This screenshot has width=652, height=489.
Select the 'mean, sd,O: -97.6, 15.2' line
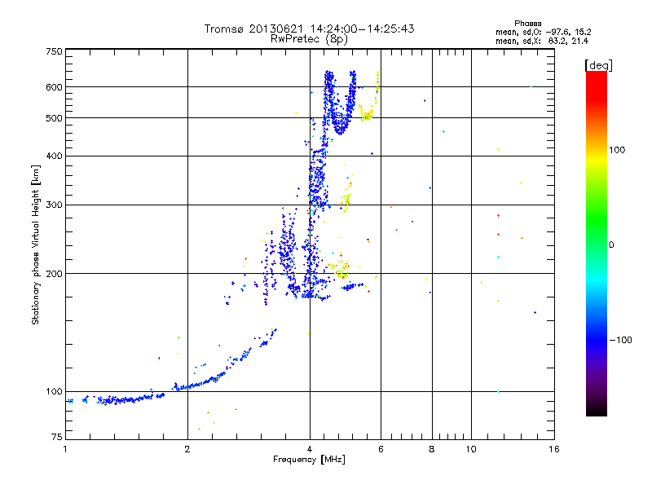pos(543,32)
